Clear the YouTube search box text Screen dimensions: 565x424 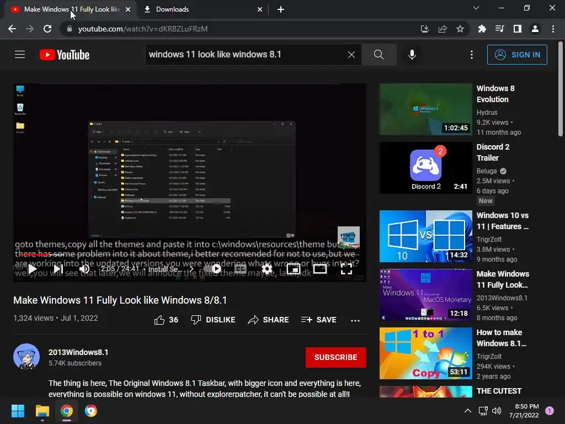pyautogui.click(x=351, y=55)
